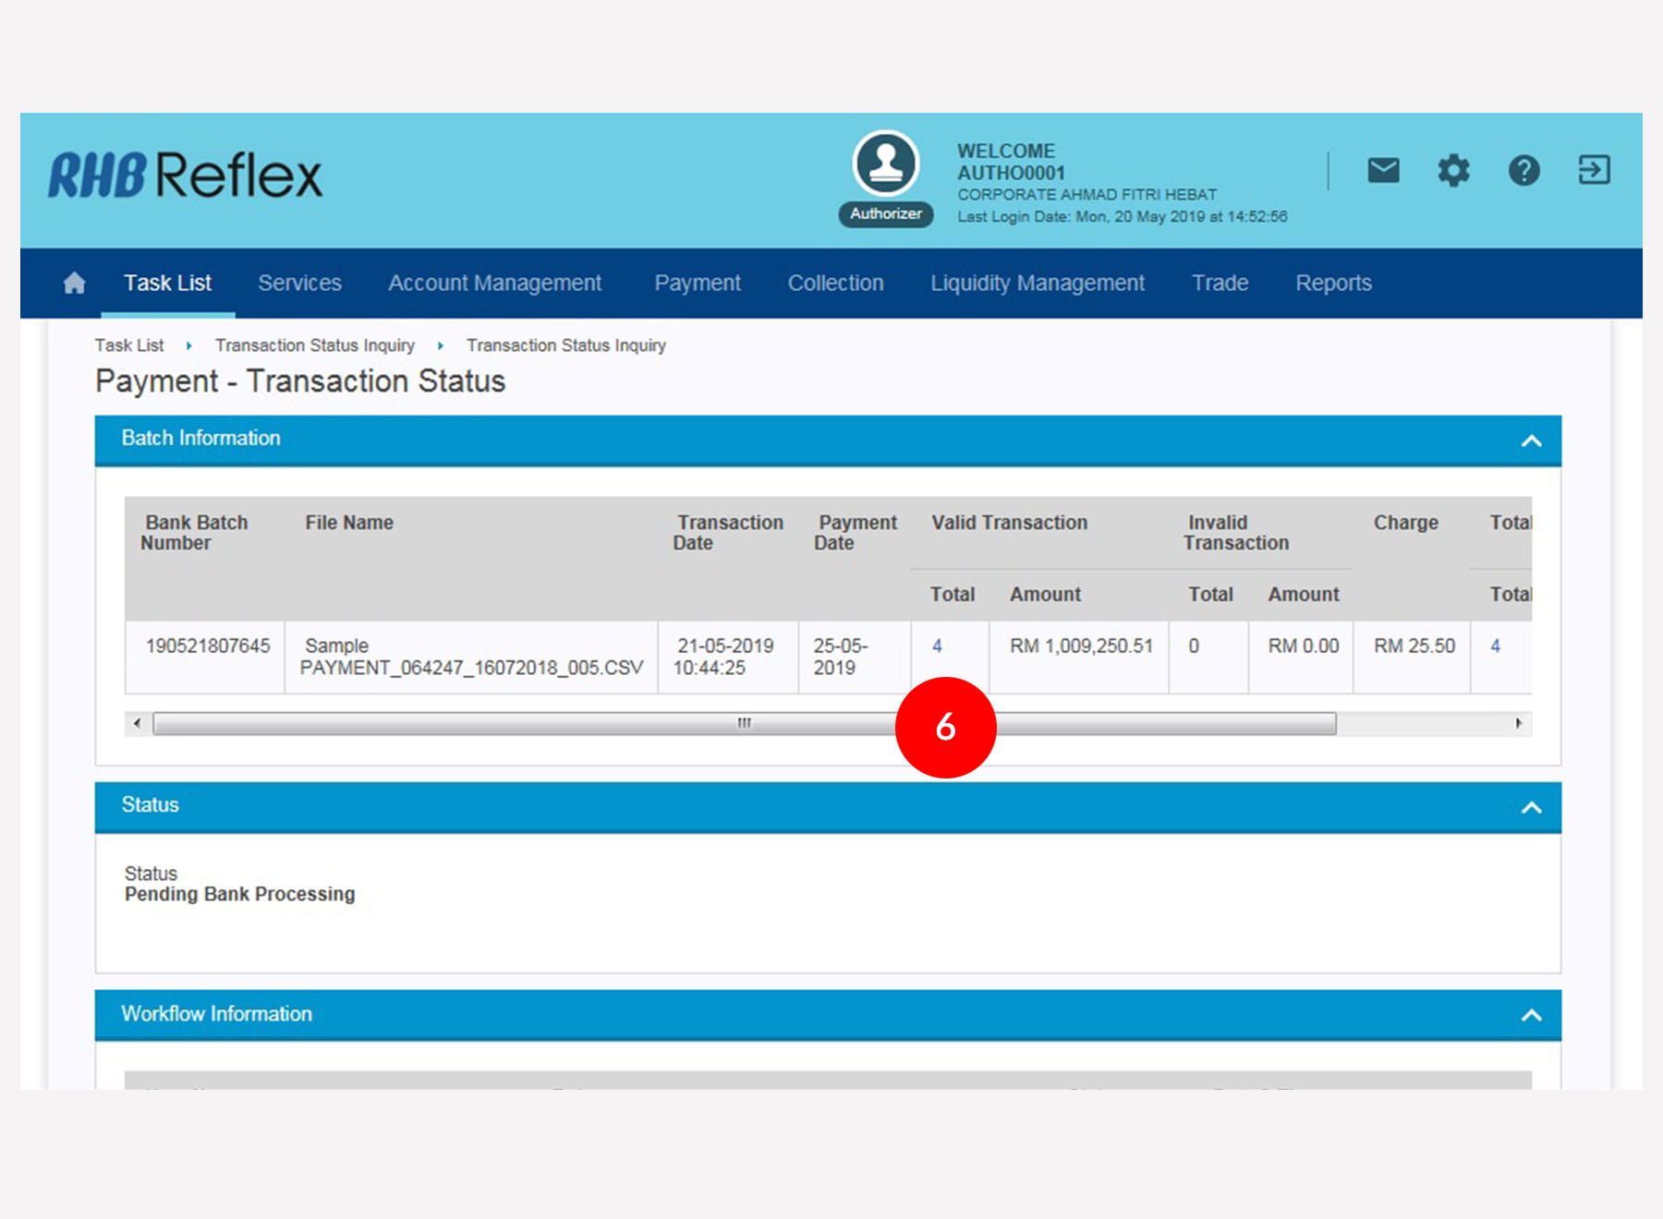
Task: Click the valid transaction total 4 link
Action: click(x=937, y=646)
